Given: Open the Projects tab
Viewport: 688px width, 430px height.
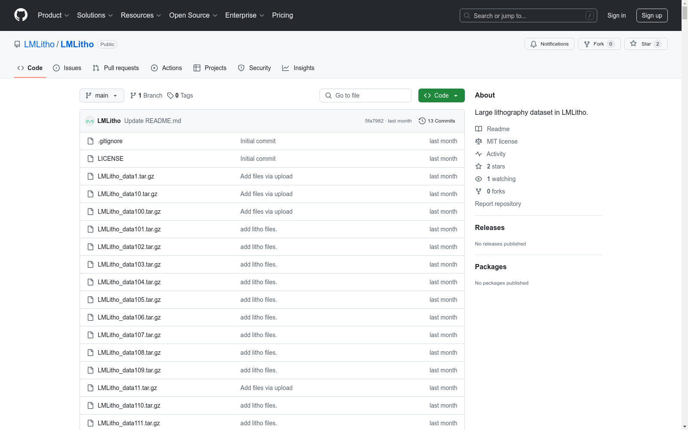Looking at the screenshot, I should point(210,68).
